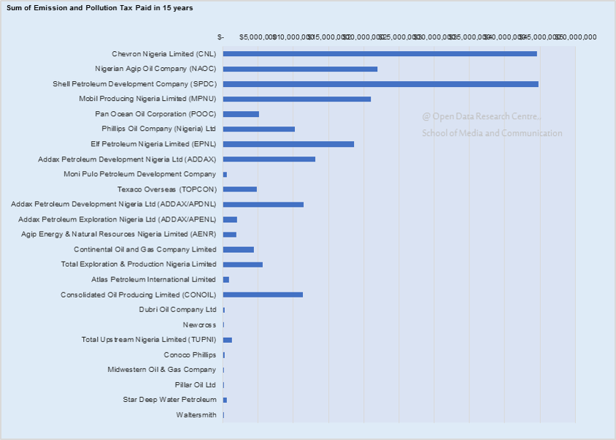Select the 'Midwestern Oil & Gas Company' label

[162, 370]
